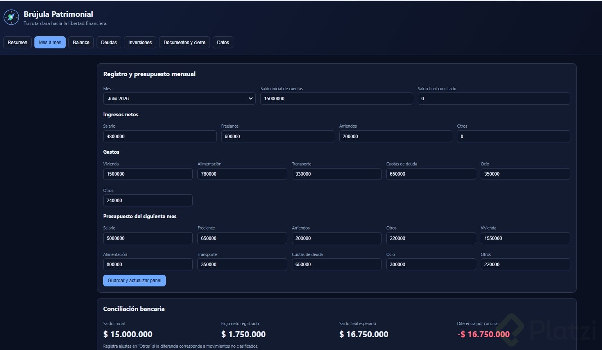Click the Registro y presupuesto mensual heading

tap(149, 74)
